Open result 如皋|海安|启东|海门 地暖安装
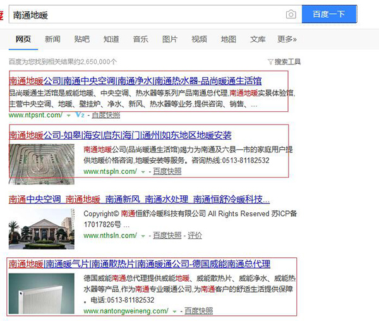 pyautogui.click(x=120, y=135)
